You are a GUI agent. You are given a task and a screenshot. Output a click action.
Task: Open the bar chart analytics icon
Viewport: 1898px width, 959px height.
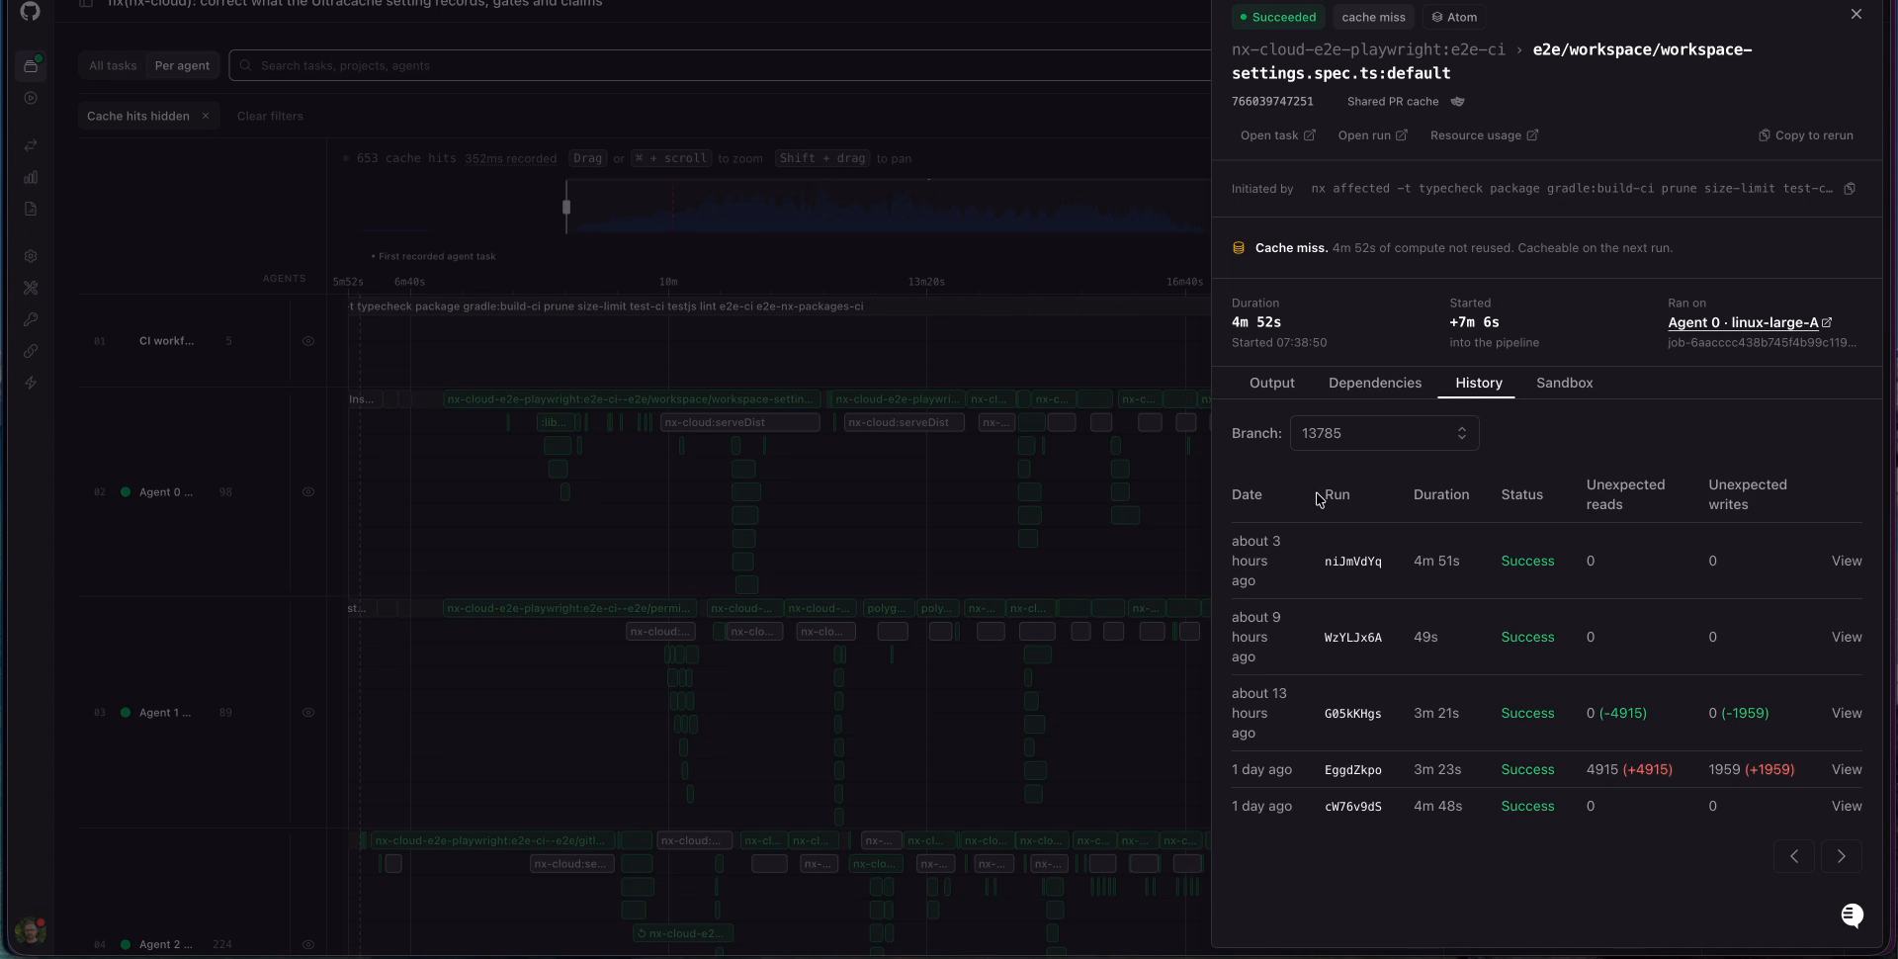click(x=31, y=177)
